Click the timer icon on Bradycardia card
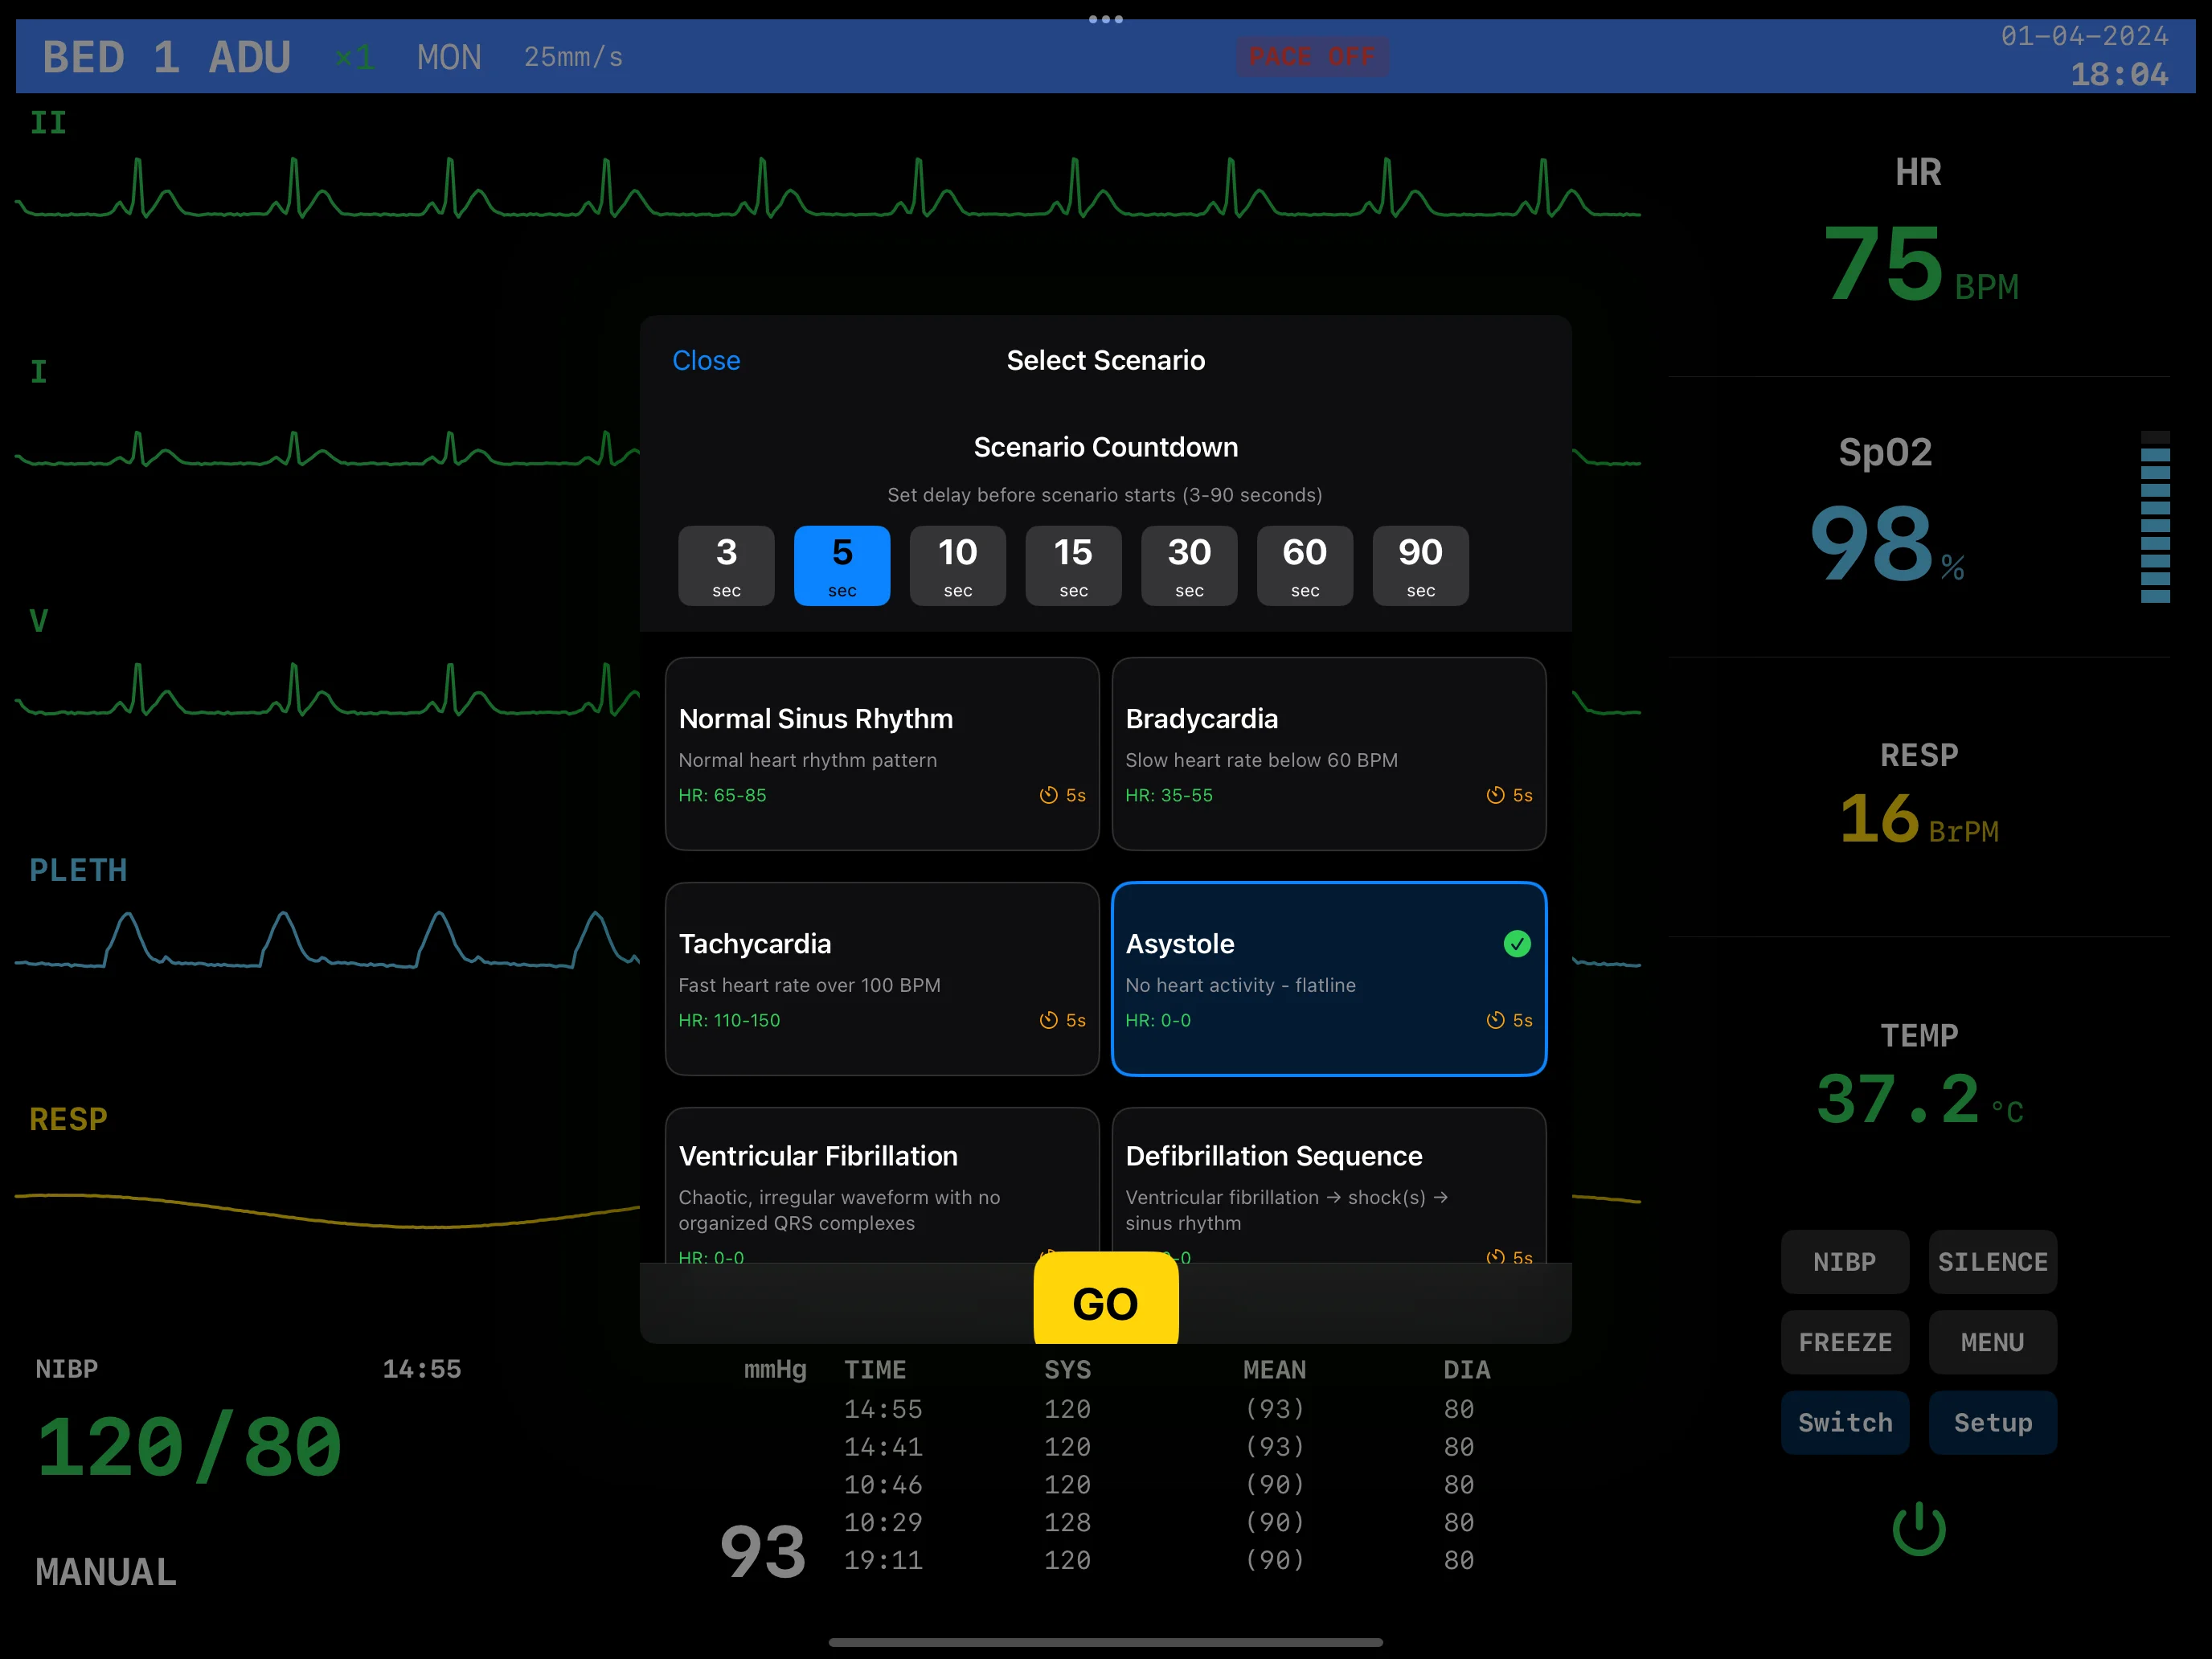This screenshot has width=2212, height=1659. point(1495,795)
